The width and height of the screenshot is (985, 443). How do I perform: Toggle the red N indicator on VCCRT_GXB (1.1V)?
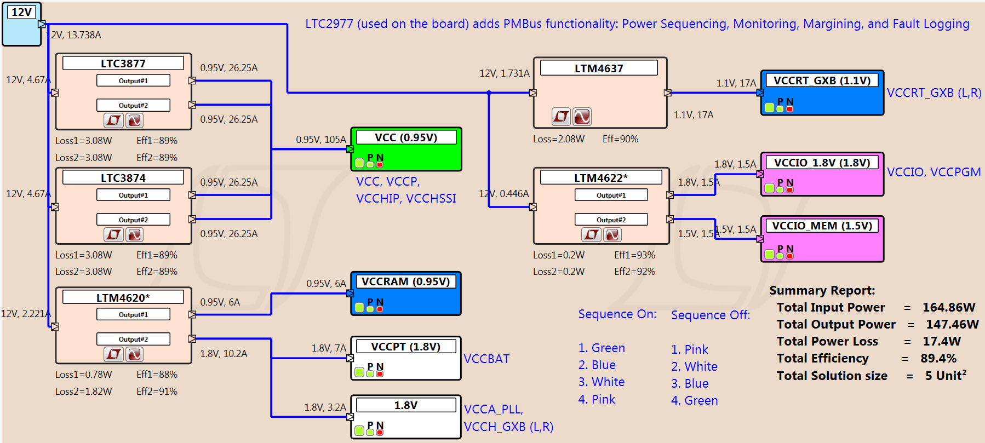coord(789,109)
